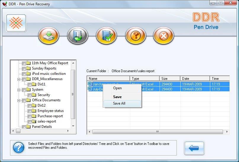This screenshot has width=239, height=162.
Task: Click tree horizontal scrollbar right arrow
Action: (x=68, y=131)
